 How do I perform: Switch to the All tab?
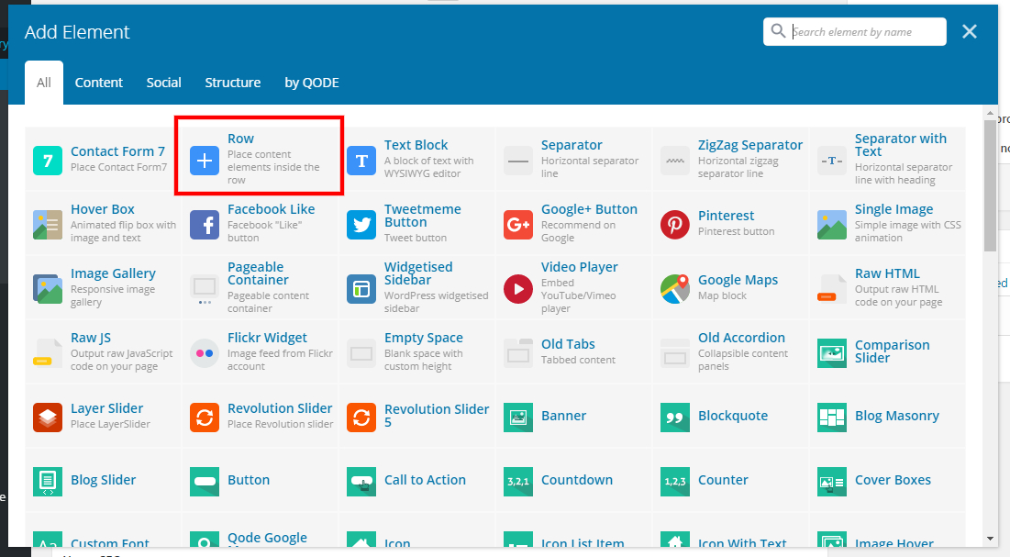tap(44, 83)
